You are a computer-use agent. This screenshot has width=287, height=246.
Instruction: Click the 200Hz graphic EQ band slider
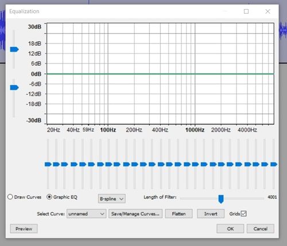point(134,164)
